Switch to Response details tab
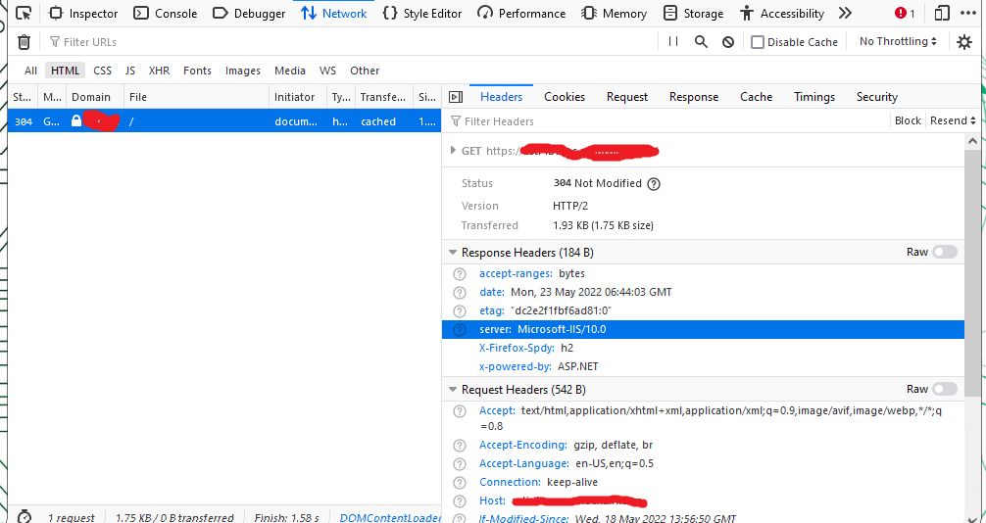Viewport: 986px width, 523px height. (x=694, y=97)
